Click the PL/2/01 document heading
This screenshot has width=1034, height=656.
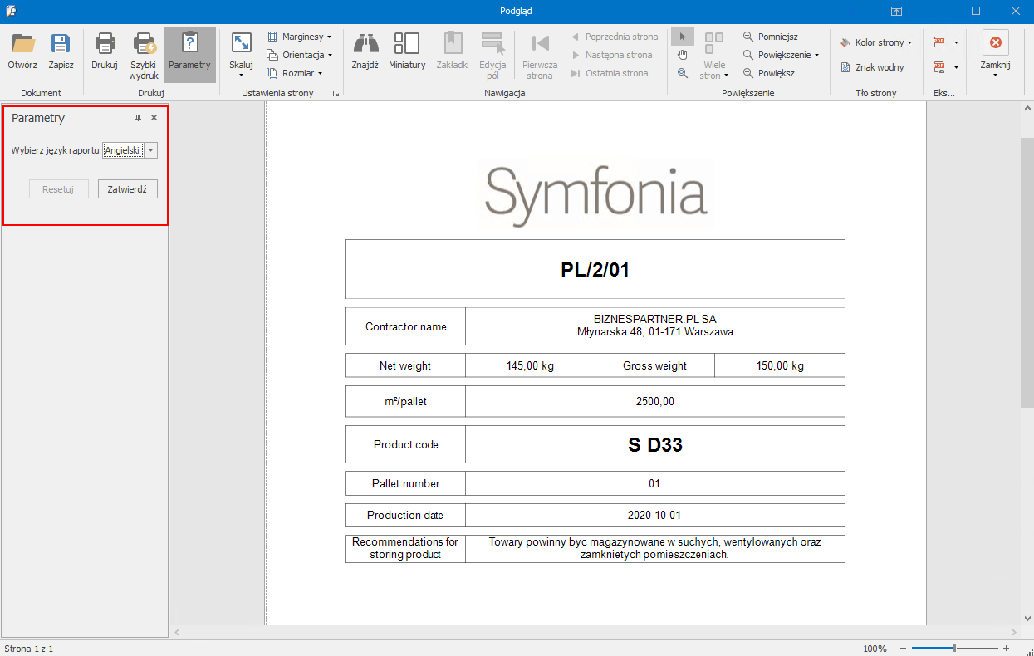pyautogui.click(x=595, y=270)
